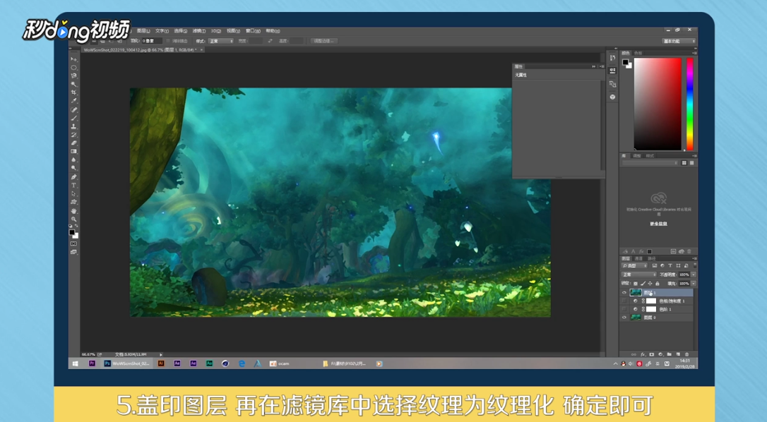The image size is (767, 422).
Task: Click delete layer trash icon
Action: [686, 354]
